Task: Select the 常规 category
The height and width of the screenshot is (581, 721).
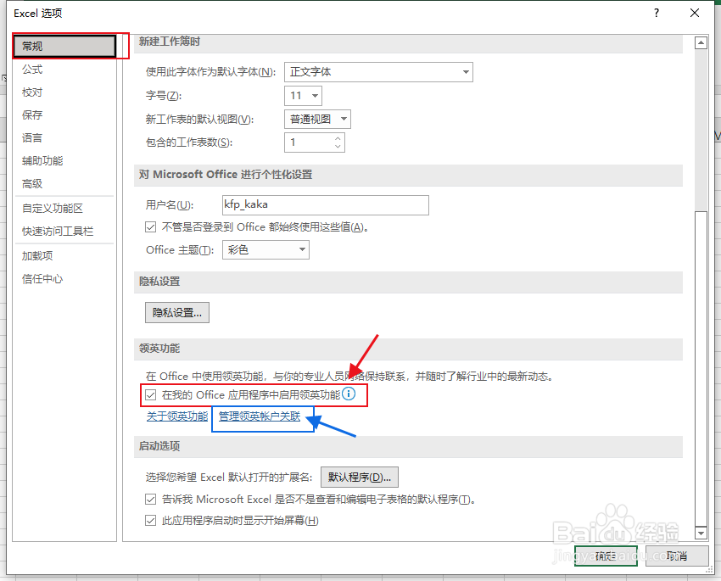Action: 64,46
